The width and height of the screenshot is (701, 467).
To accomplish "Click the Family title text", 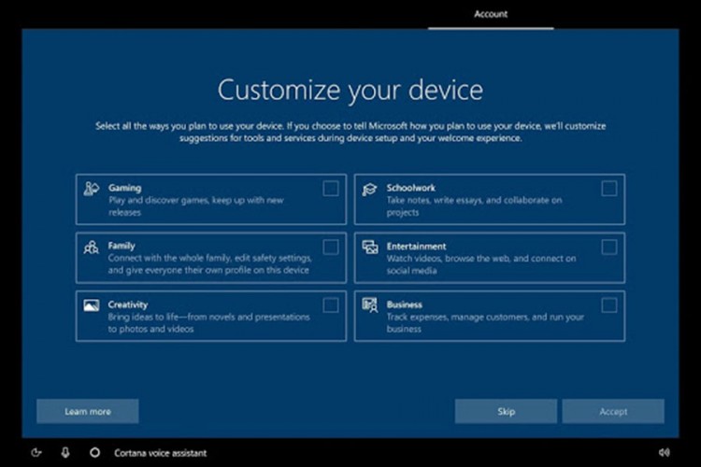I will coord(122,246).
